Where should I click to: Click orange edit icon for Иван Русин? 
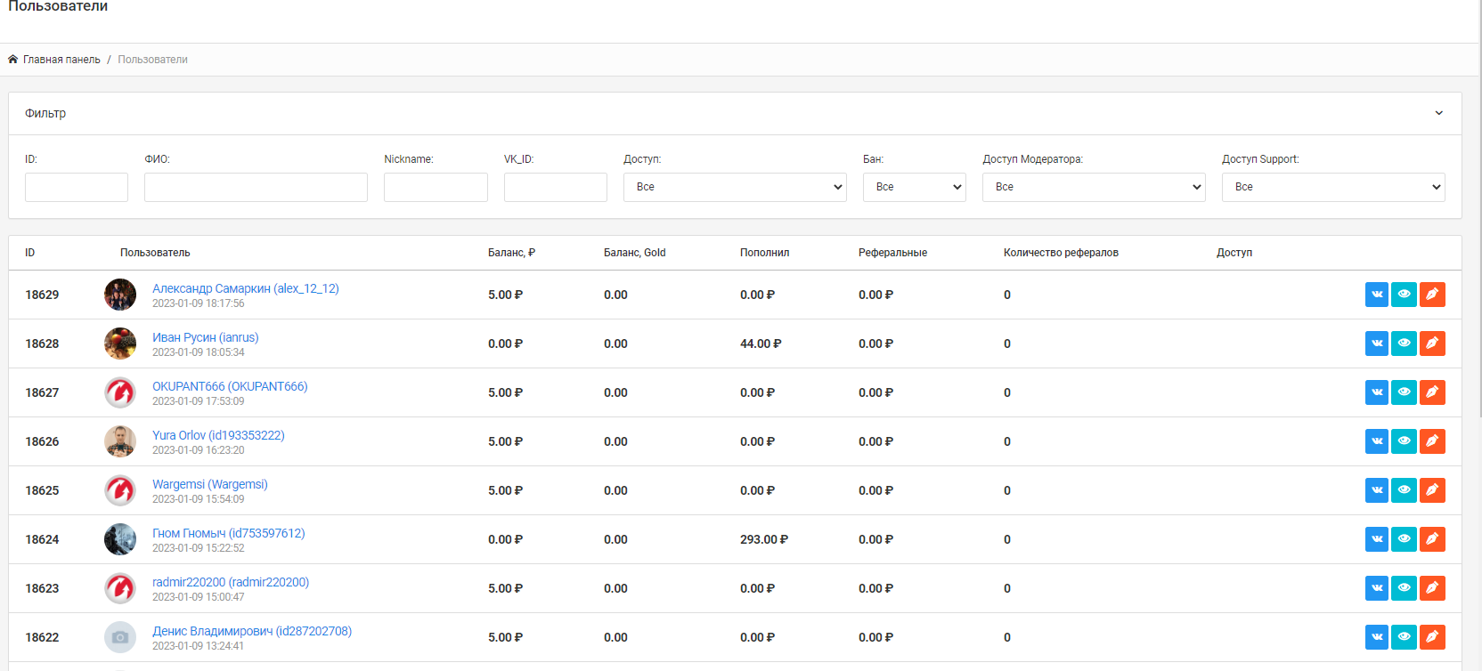point(1432,344)
